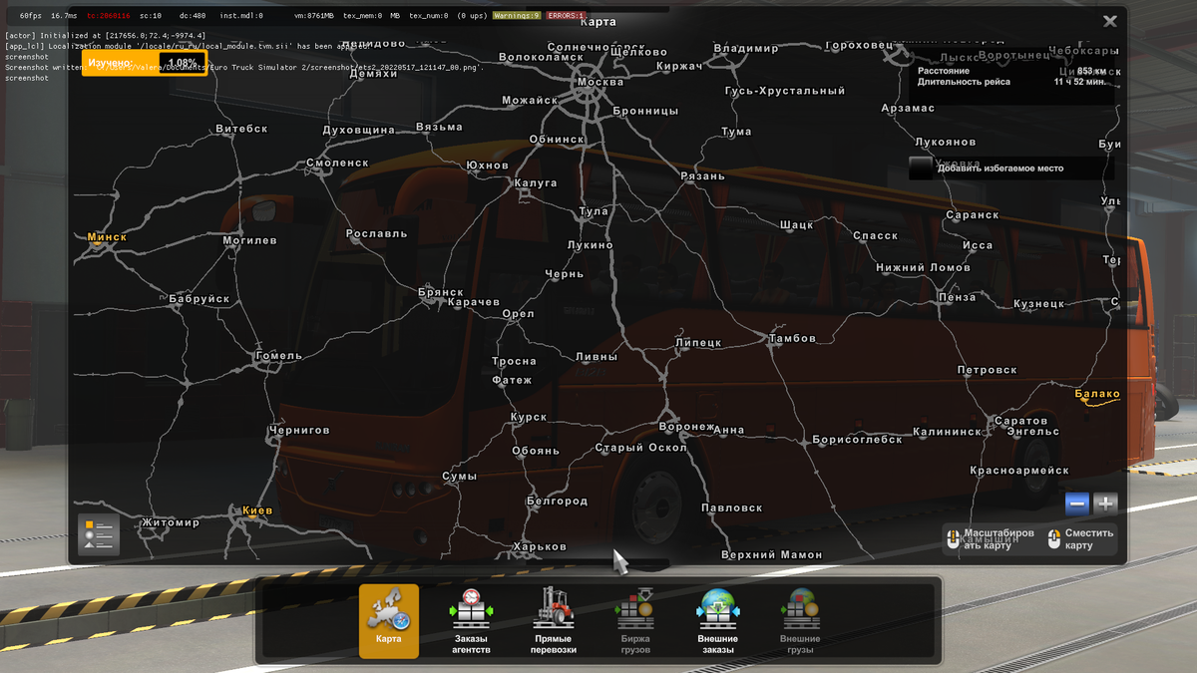Close the Карта map window
The width and height of the screenshot is (1197, 673).
point(1110,21)
